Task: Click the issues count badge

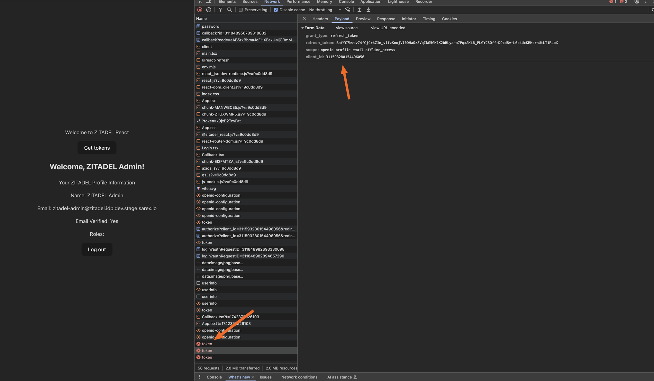Action: [x=623, y=2]
